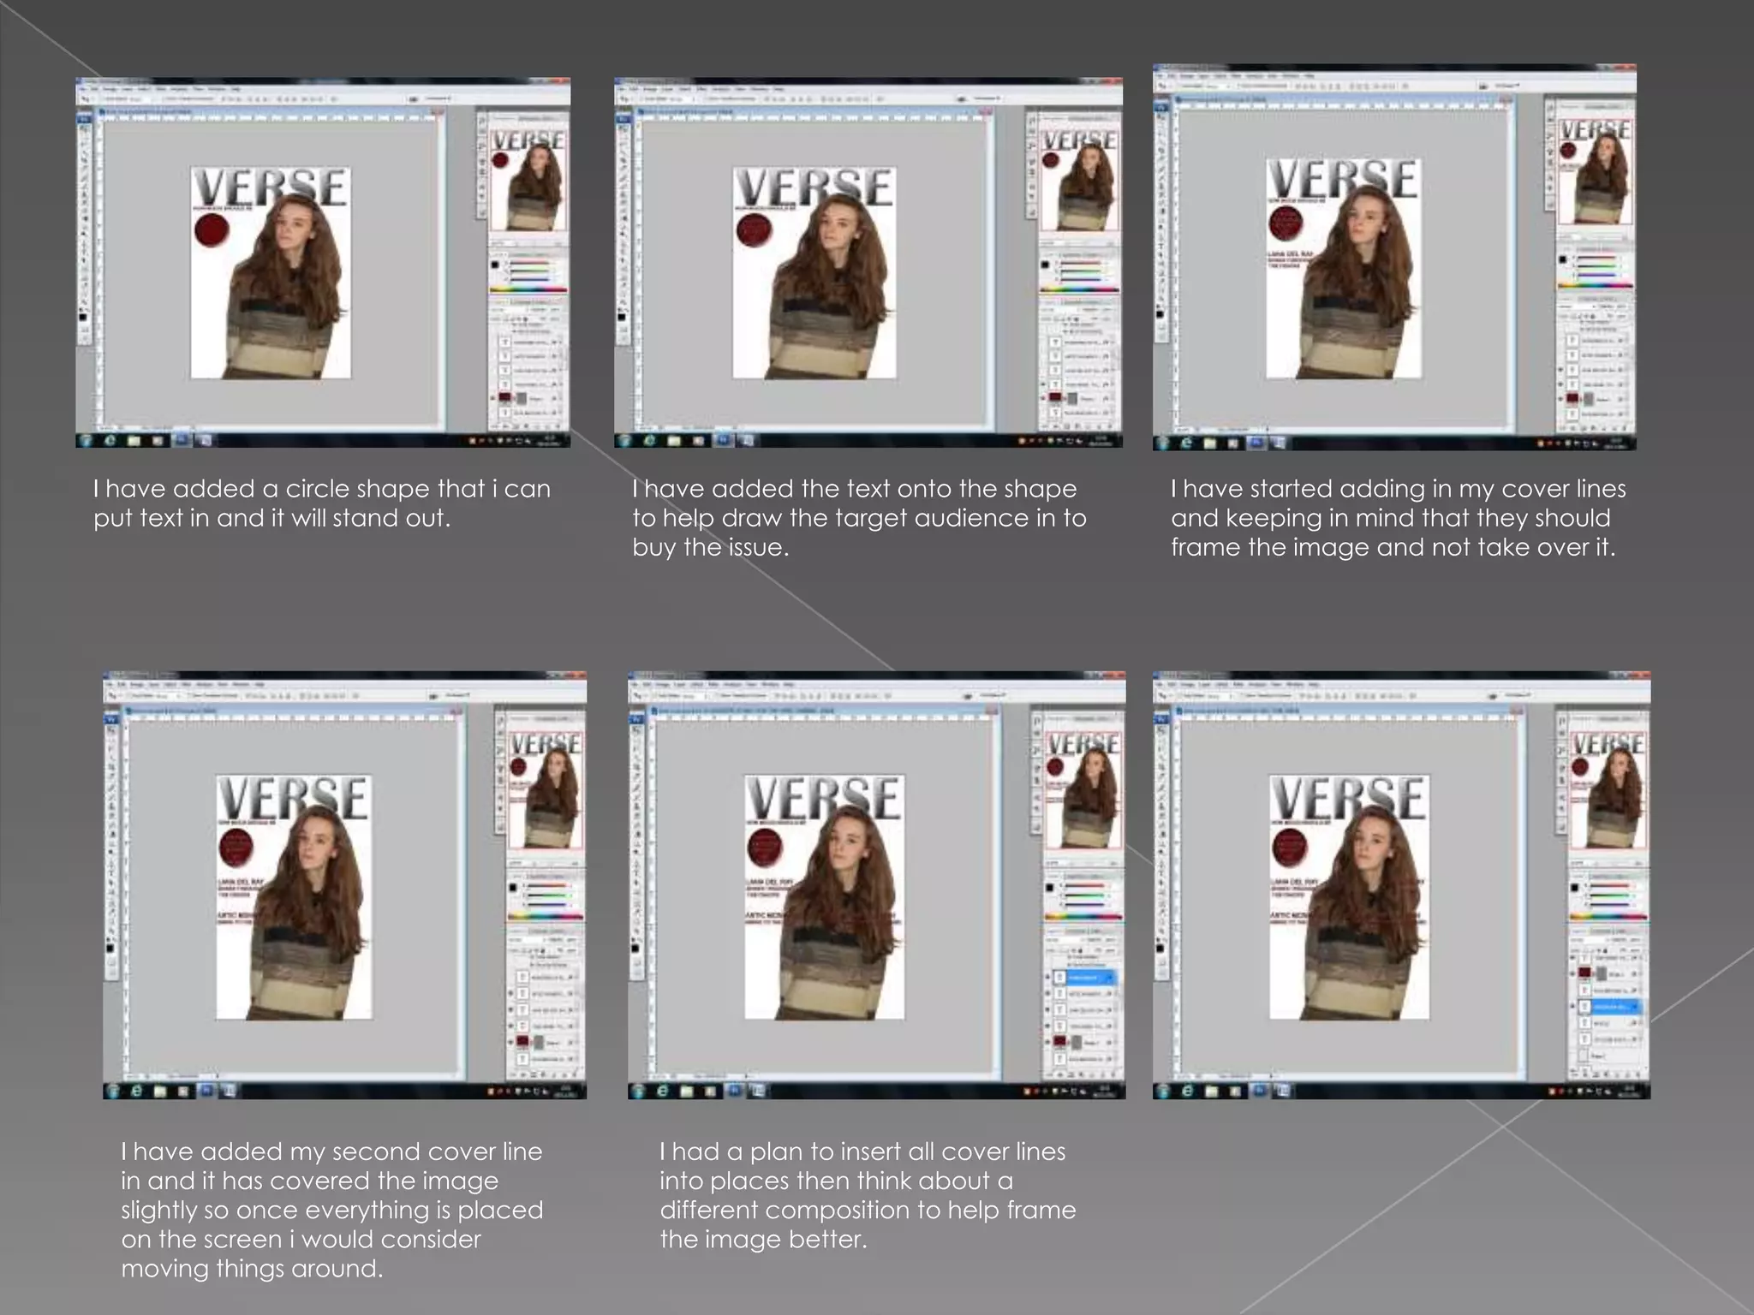Click Navigator VERSE thumbnail in cover-lines-started screenshot
Viewport: 1754px width, 1315px height.
[x=1594, y=171]
